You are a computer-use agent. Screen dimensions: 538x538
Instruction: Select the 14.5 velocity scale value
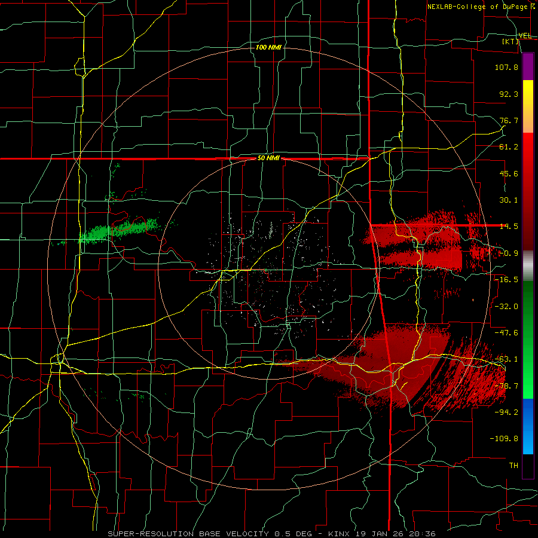(509, 227)
